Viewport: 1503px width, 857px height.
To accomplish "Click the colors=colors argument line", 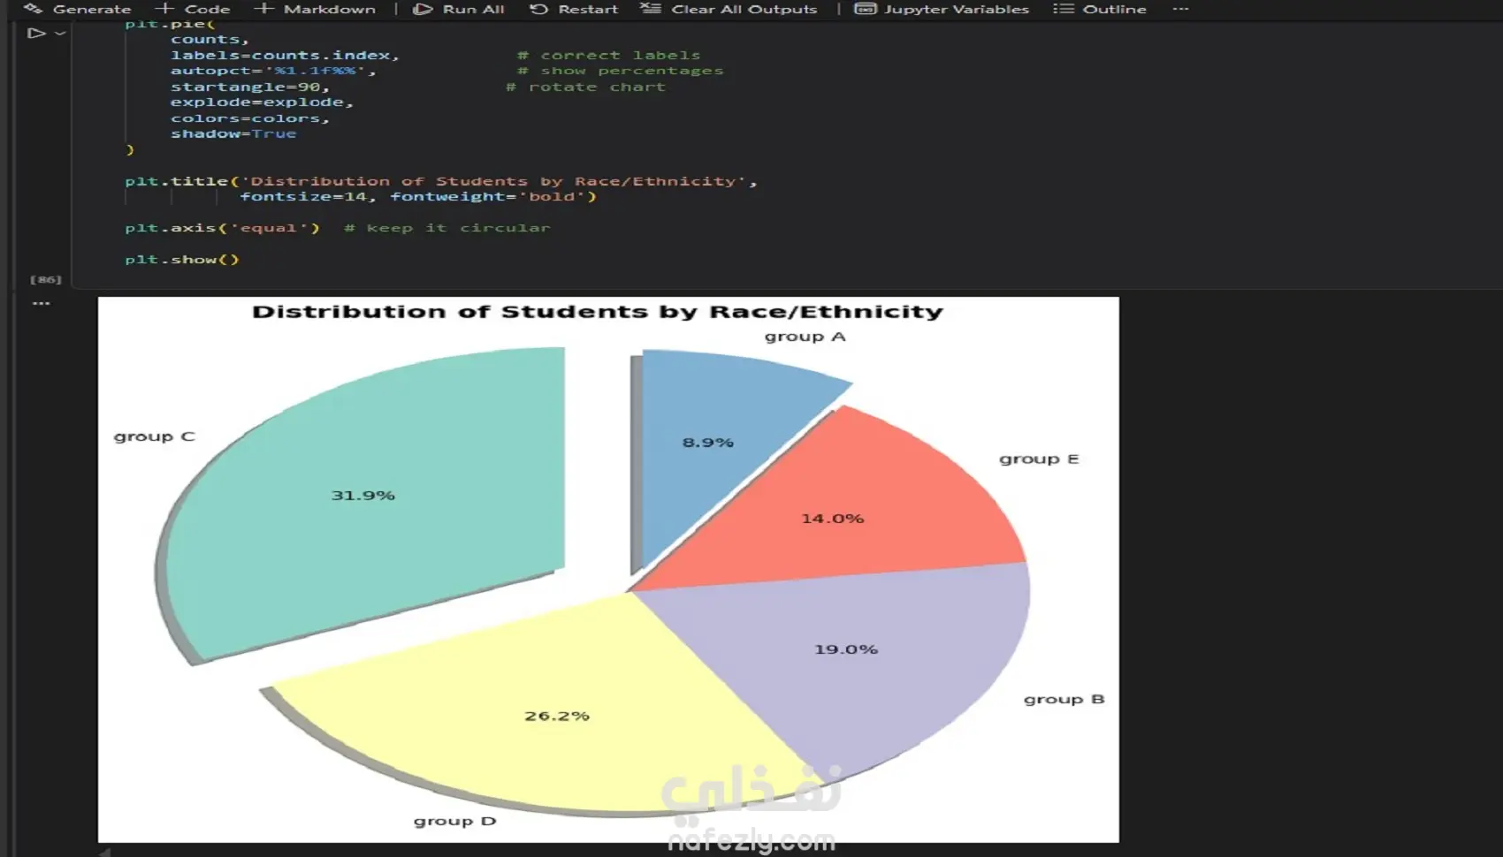I will pyautogui.click(x=250, y=118).
